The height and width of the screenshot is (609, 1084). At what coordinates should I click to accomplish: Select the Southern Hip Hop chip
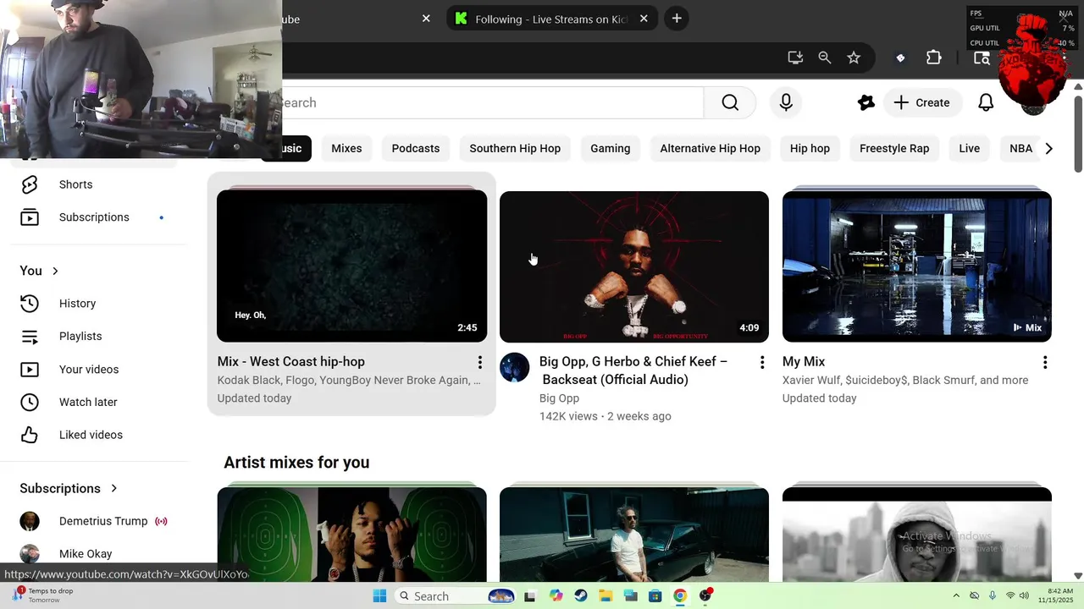515,148
